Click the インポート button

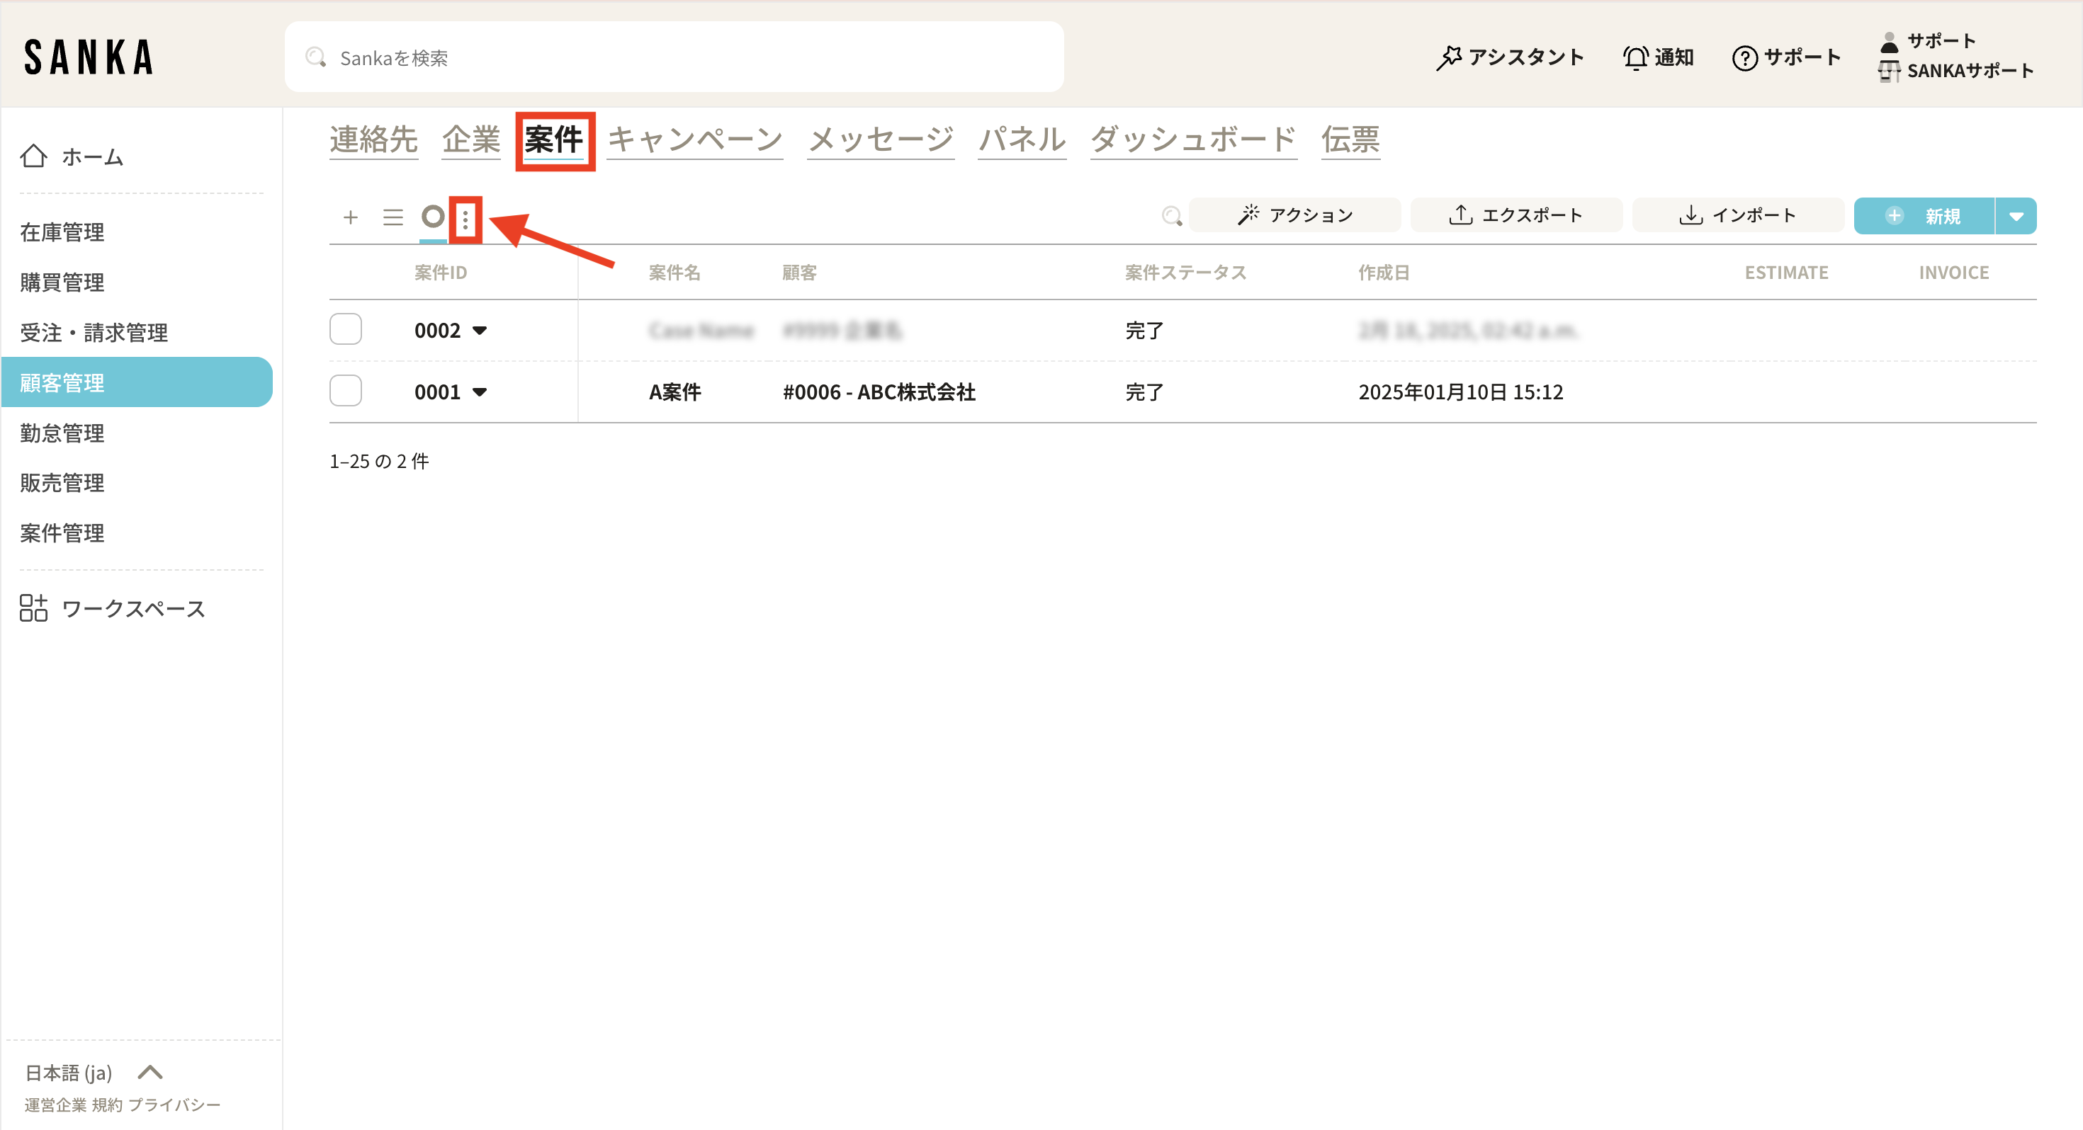[1737, 215]
